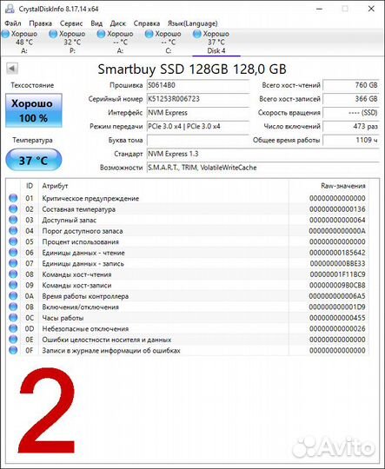This screenshot has width=385, height=469.
Task: Click status icon for Небезопасные отключения row
Action: [13, 328]
